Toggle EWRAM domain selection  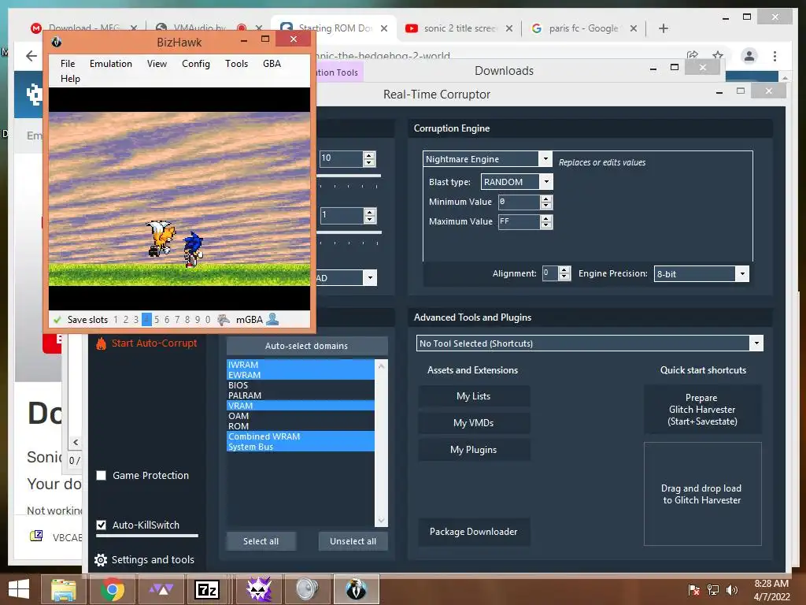click(300, 375)
